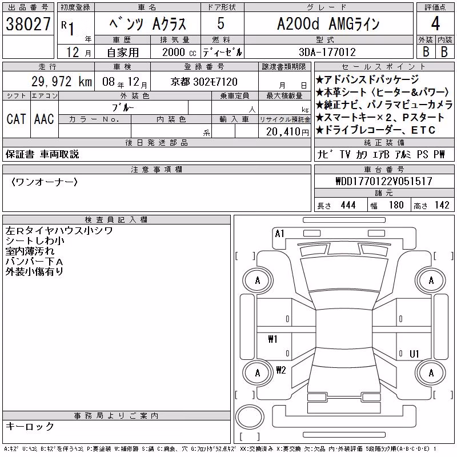Select the recycle deposit 20,410円
This screenshot has width=457, height=457.
tap(287, 132)
